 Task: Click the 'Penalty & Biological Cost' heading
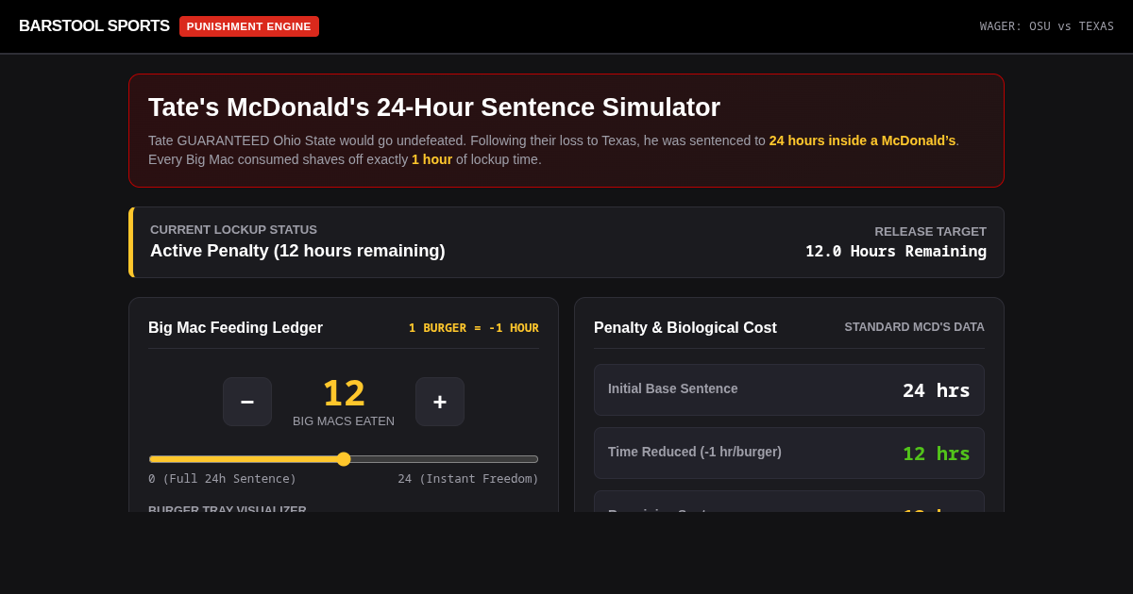(685, 327)
